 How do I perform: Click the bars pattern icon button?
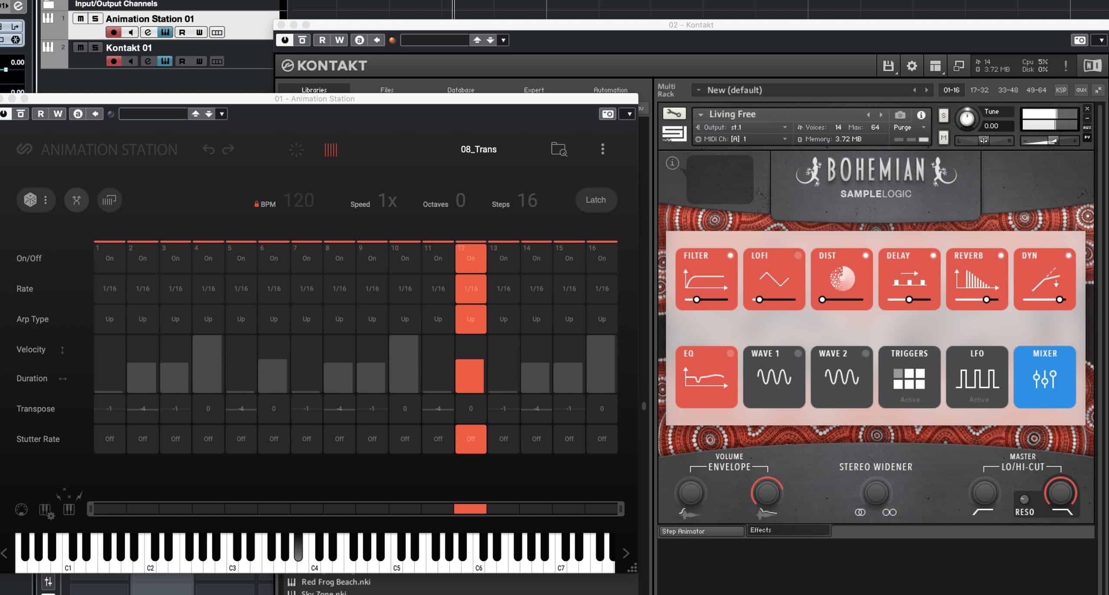[x=109, y=200]
